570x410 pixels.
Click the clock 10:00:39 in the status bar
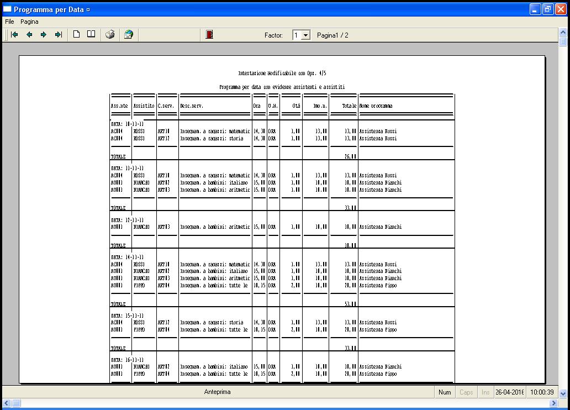pyautogui.click(x=542, y=392)
